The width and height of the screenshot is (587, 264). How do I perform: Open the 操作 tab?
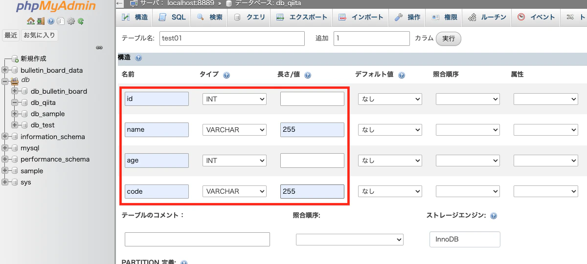tap(407, 17)
